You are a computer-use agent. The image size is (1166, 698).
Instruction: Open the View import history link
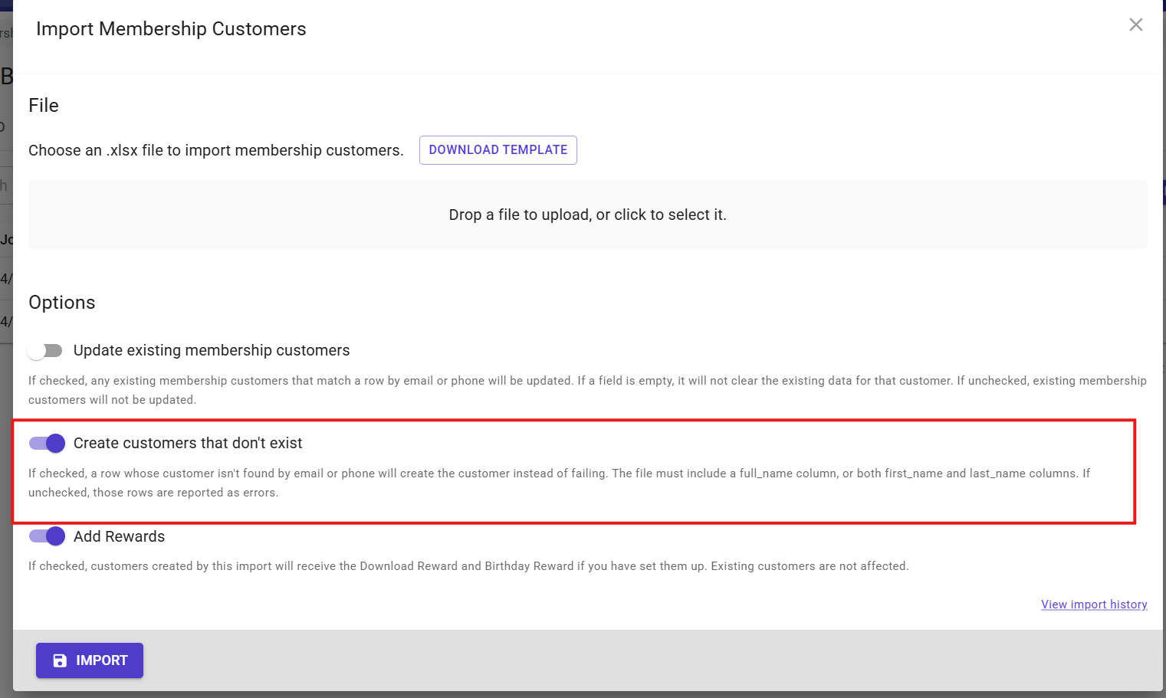1094,605
